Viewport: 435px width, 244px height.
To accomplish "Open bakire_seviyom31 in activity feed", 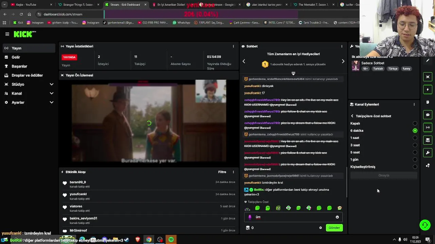I will pyautogui.click(x=83, y=218).
